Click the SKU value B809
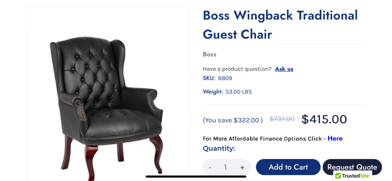Screen dimensions: 392x181 225,78
